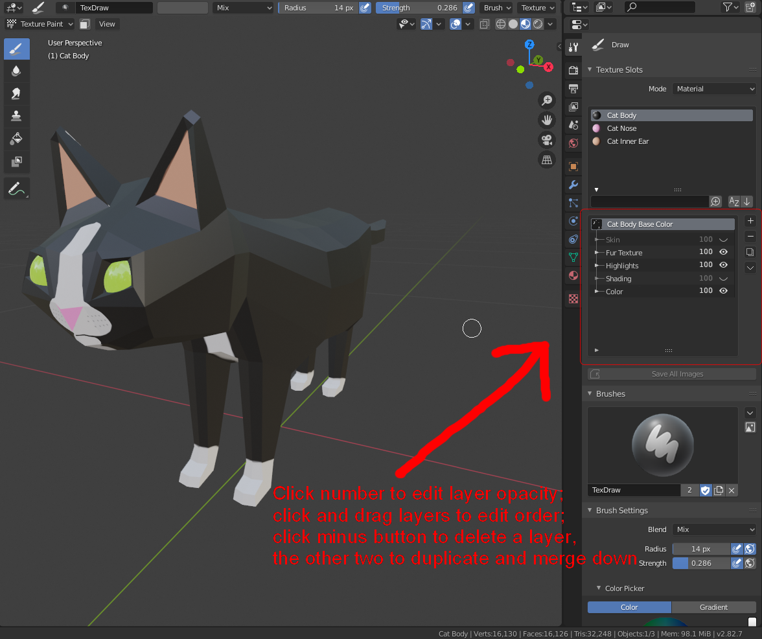
Task: Select the Soften tool
Action: (17, 71)
